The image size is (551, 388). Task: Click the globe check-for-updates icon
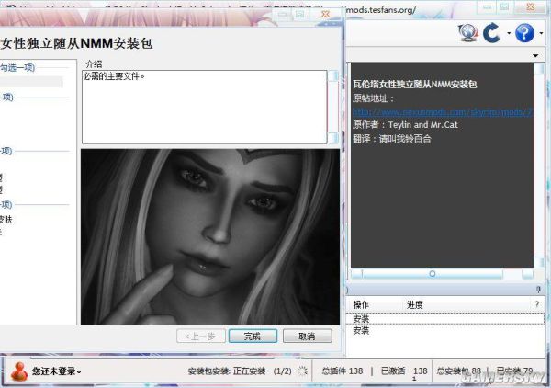(468, 33)
